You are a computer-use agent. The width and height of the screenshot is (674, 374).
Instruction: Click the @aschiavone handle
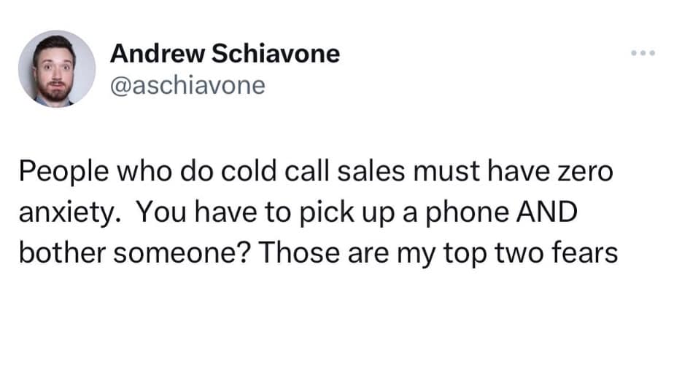point(187,87)
